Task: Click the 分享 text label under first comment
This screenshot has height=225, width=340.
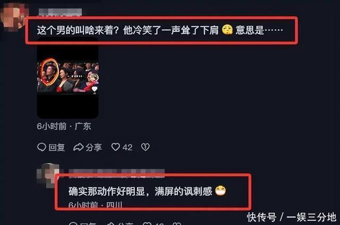Action: (x=93, y=147)
